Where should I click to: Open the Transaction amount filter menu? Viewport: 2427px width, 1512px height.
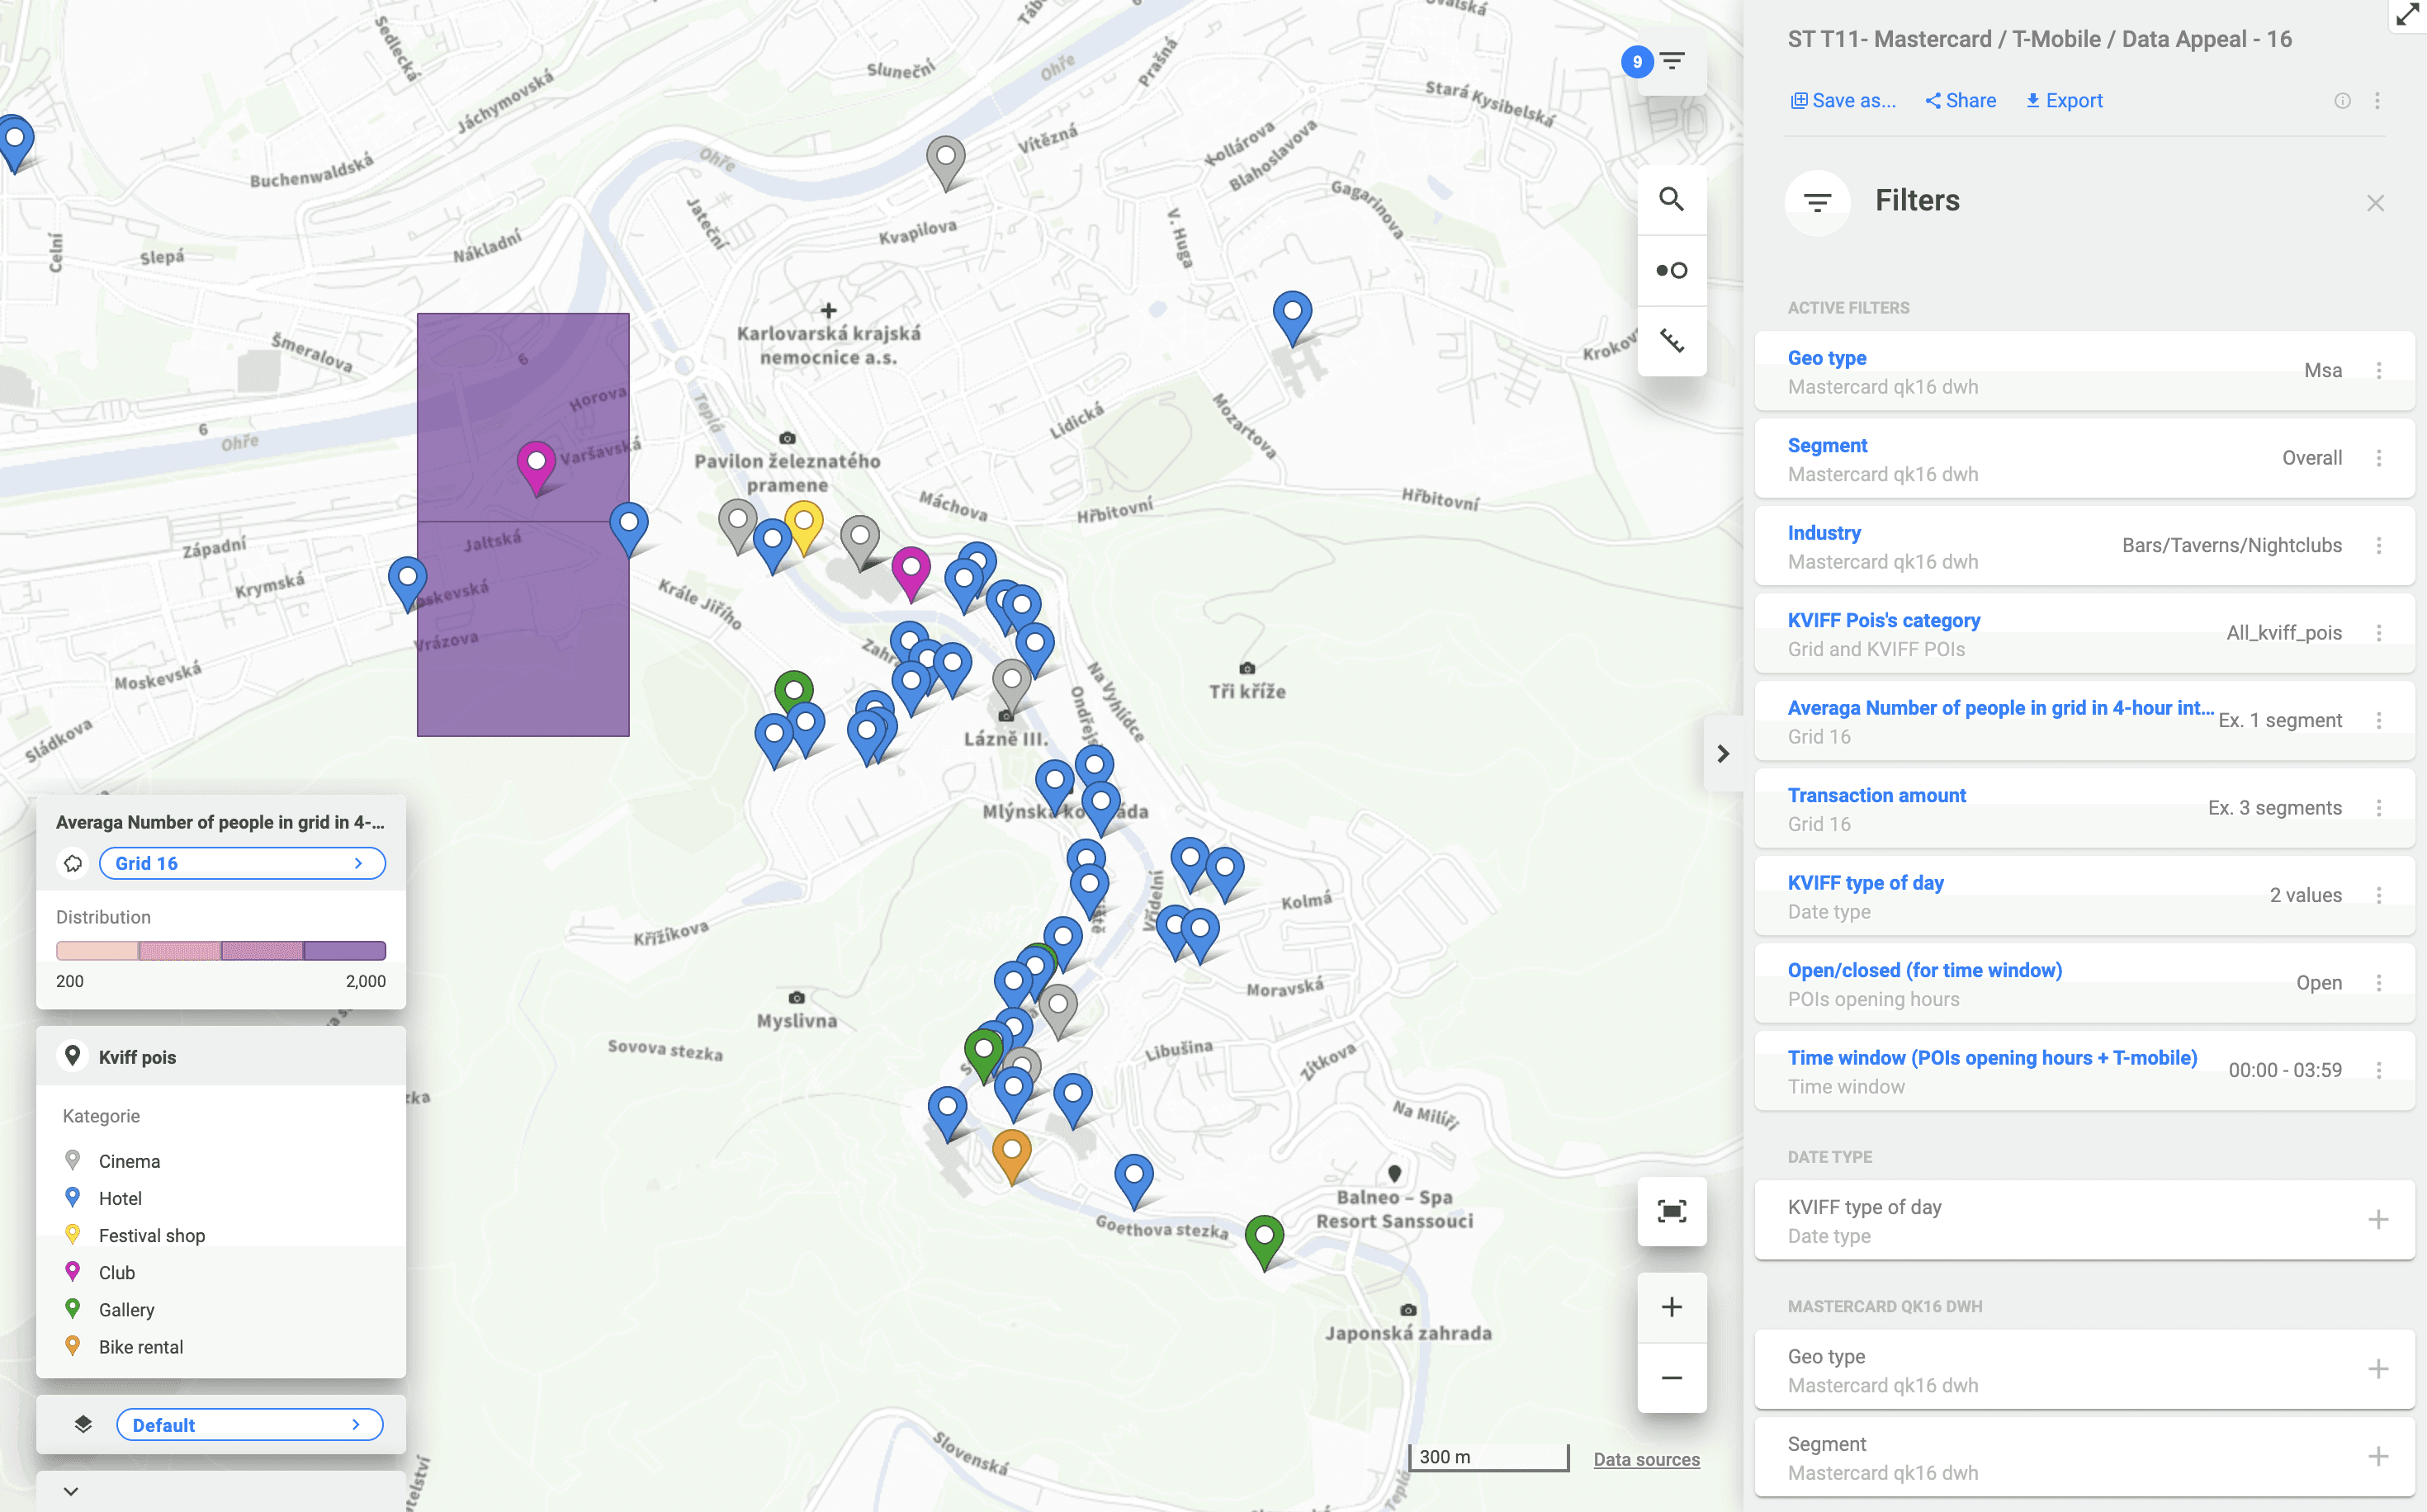pyautogui.click(x=2379, y=807)
